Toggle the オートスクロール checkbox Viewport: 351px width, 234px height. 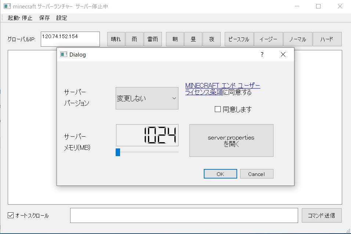coord(11,216)
